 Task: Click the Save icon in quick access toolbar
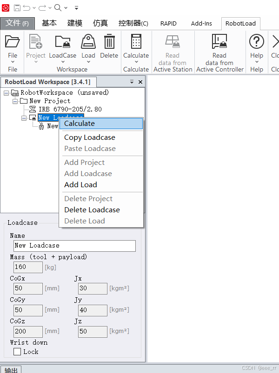coord(17,8)
